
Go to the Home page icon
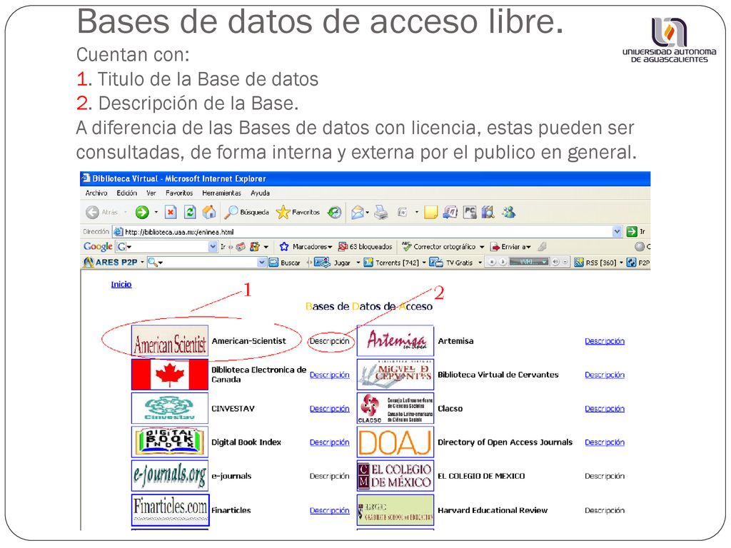pos(209,213)
